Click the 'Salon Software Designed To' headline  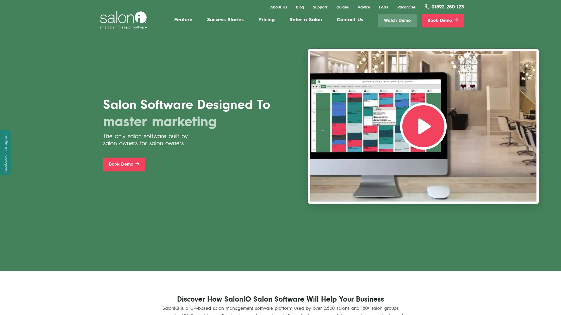pyautogui.click(x=187, y=105)
